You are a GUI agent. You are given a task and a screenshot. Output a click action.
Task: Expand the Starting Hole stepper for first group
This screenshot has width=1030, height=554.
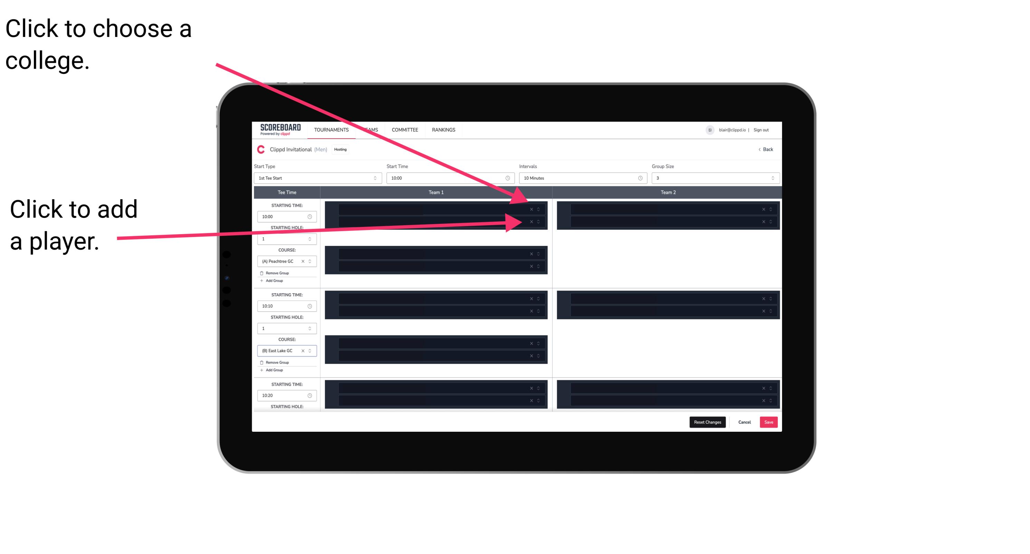click(x=311, y=239)
